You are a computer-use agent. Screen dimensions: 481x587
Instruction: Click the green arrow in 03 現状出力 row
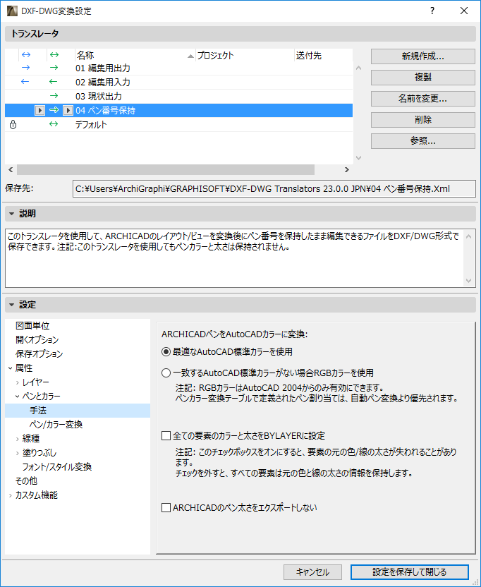coord(54,96)
